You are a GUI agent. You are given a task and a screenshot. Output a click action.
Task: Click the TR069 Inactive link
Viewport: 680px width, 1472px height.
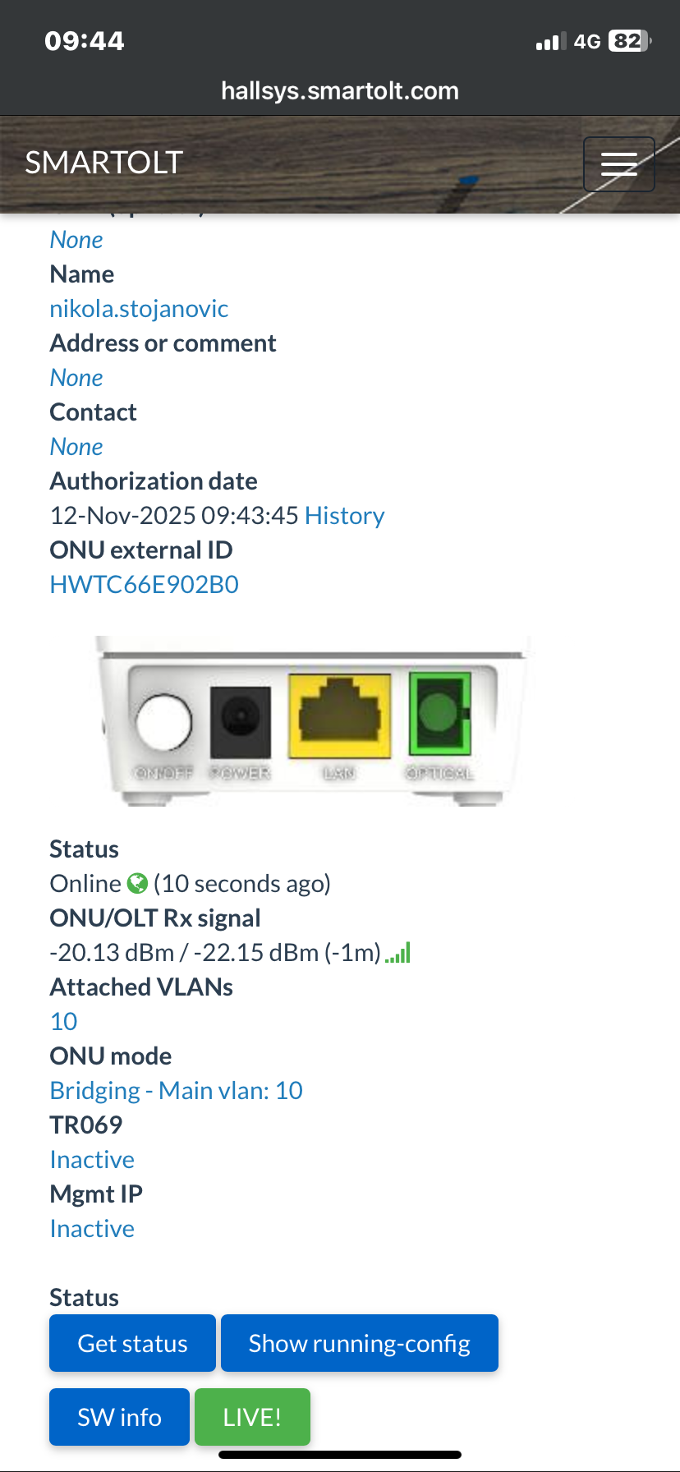[x=92, y=1160]
